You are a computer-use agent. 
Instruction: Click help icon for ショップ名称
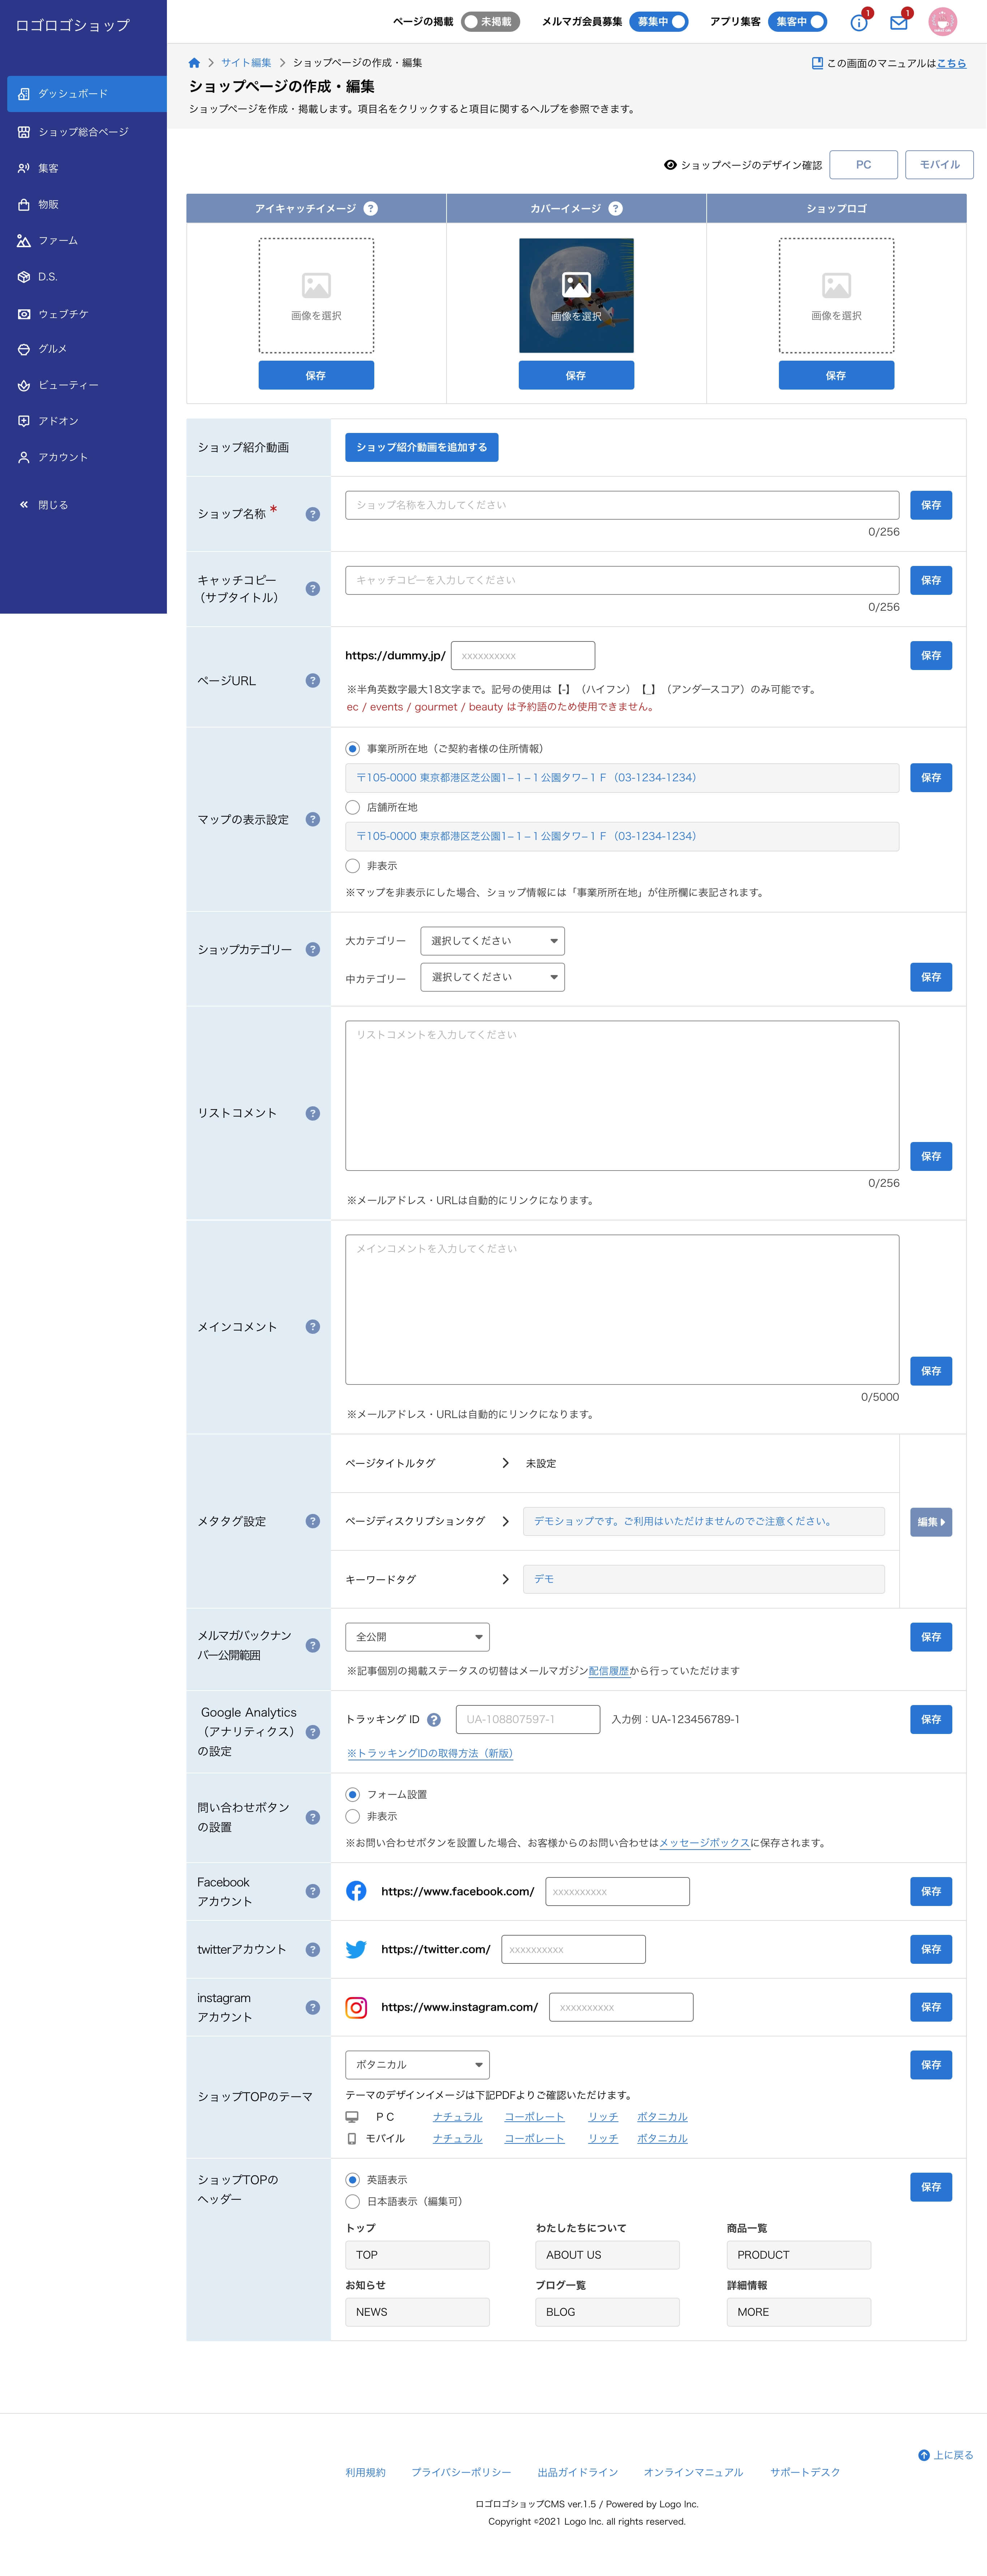[313, 514]
